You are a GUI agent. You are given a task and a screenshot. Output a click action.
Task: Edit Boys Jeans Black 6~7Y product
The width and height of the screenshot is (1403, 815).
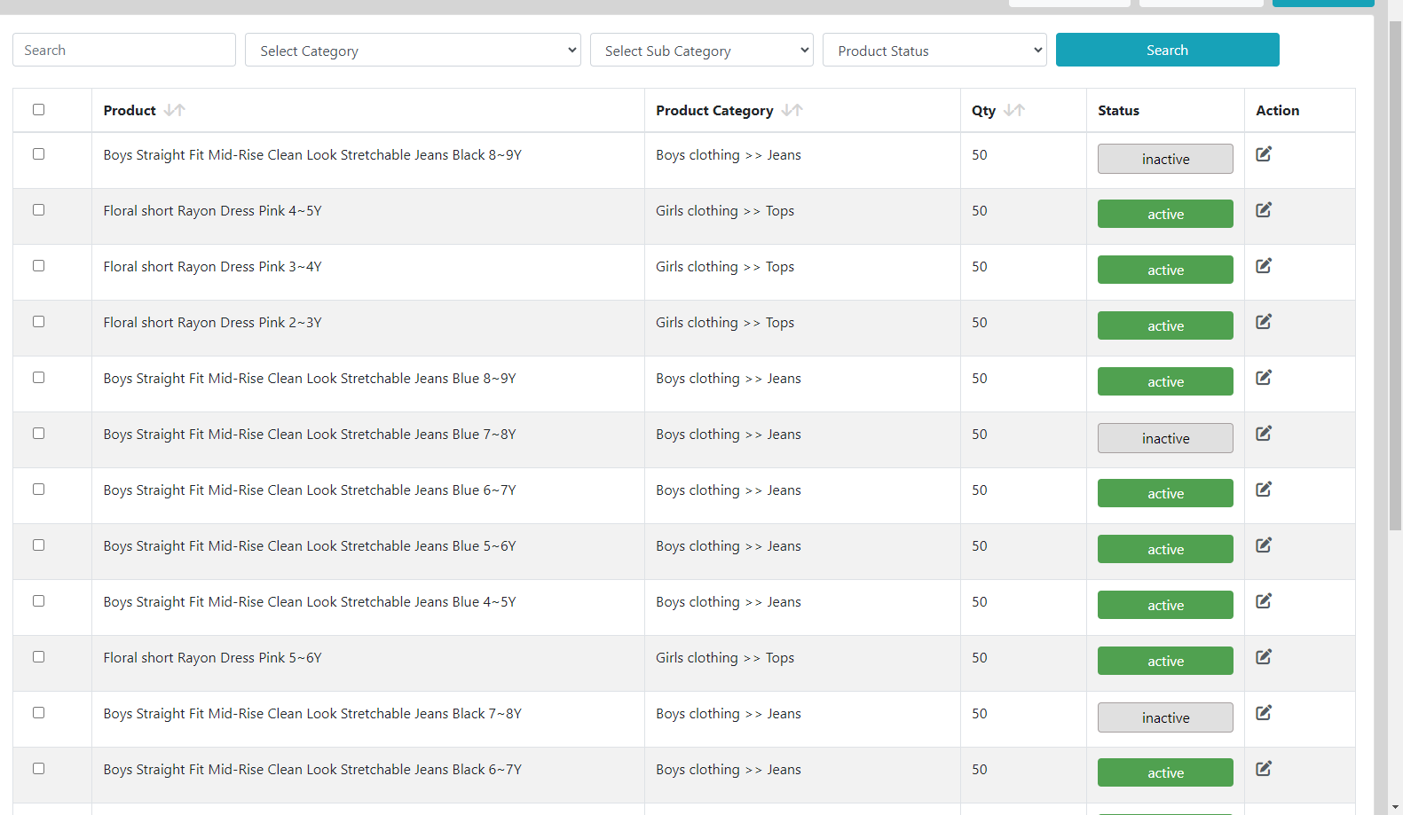pyautogui.click(x=1264, y=769)
